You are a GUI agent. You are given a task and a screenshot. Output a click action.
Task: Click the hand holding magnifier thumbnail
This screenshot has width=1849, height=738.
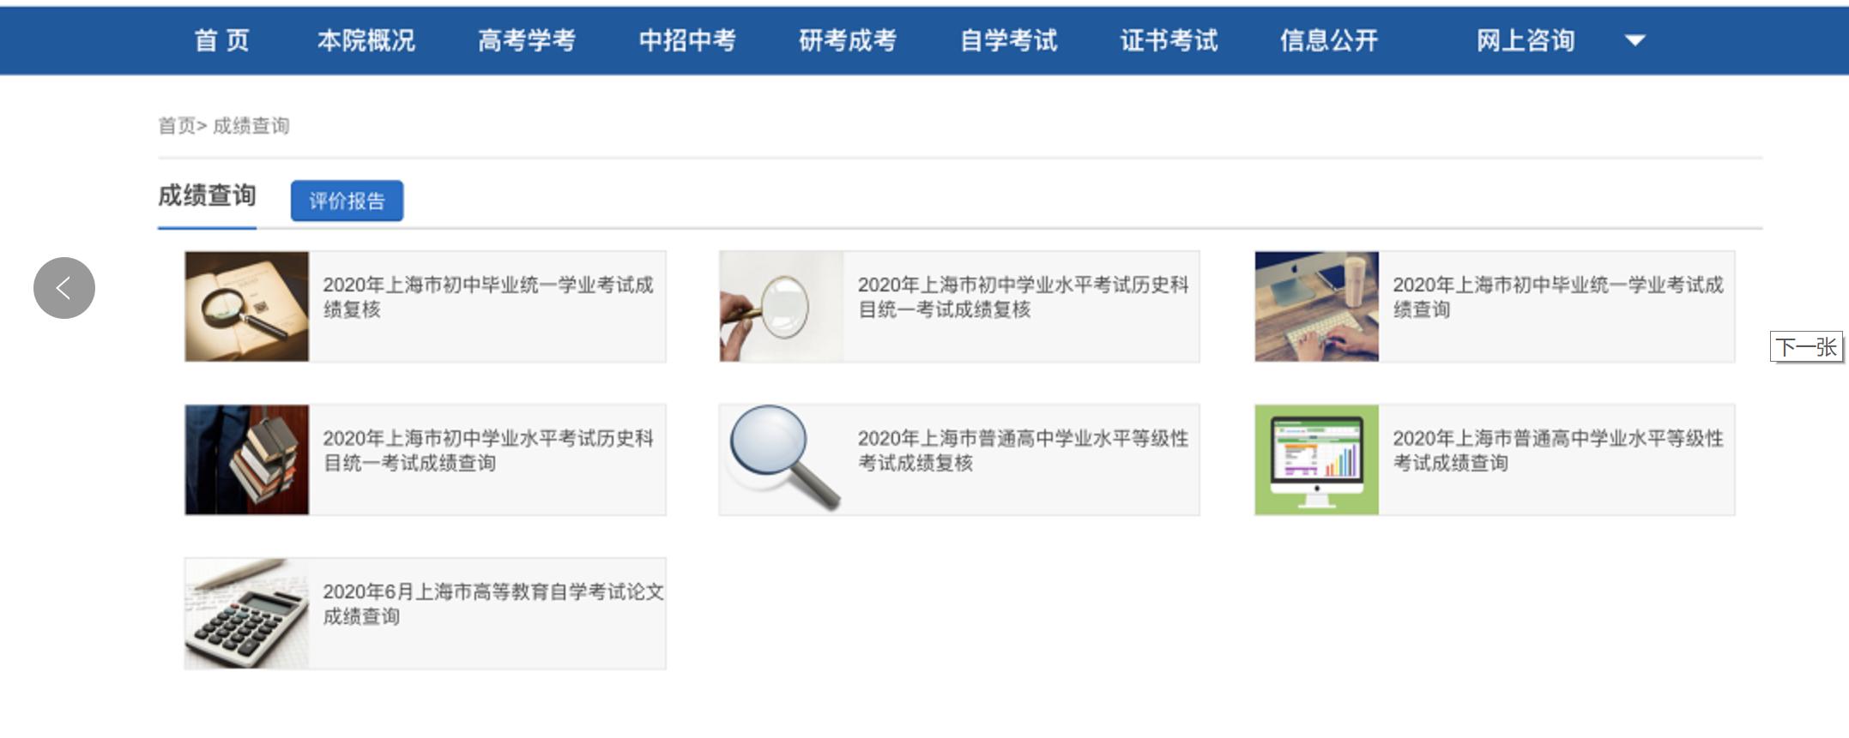(x=782, y=306)
